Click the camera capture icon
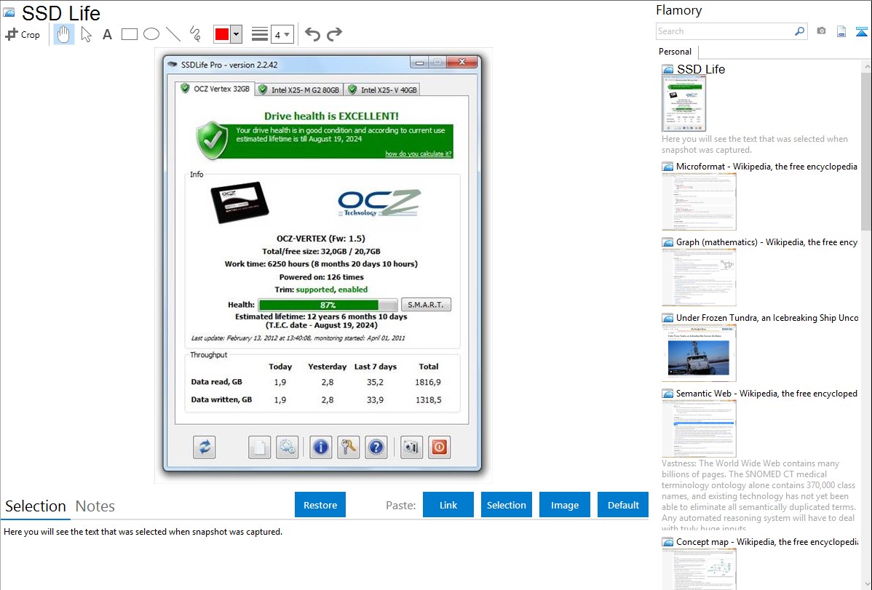This screenshot has height=590, width=872. [x=821, y=31]
